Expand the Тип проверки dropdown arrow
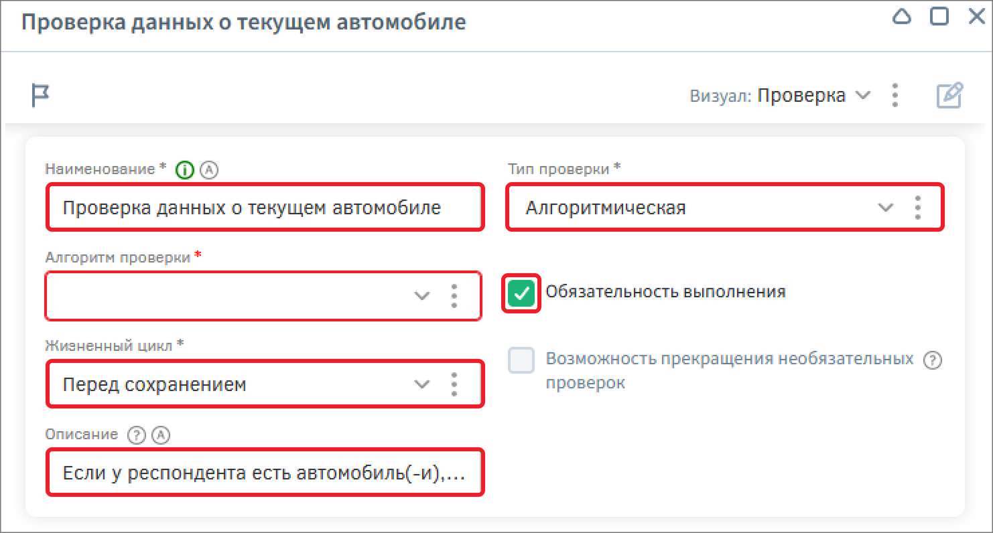Image resolution: width=993 pixels, height=533 pixels. (x=886, y=208)
